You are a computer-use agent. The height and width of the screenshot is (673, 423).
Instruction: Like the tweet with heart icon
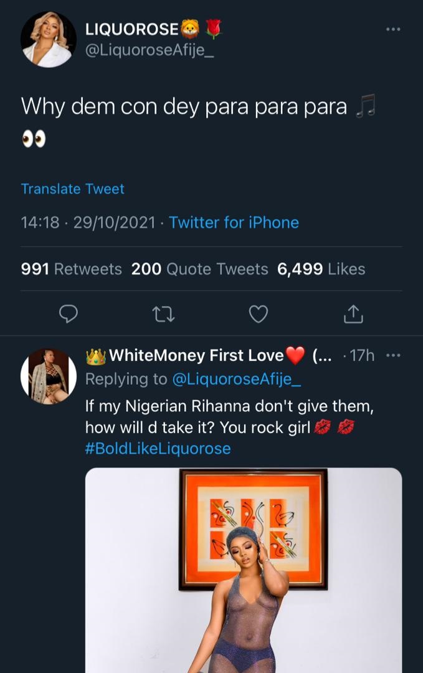pos(258,314)
